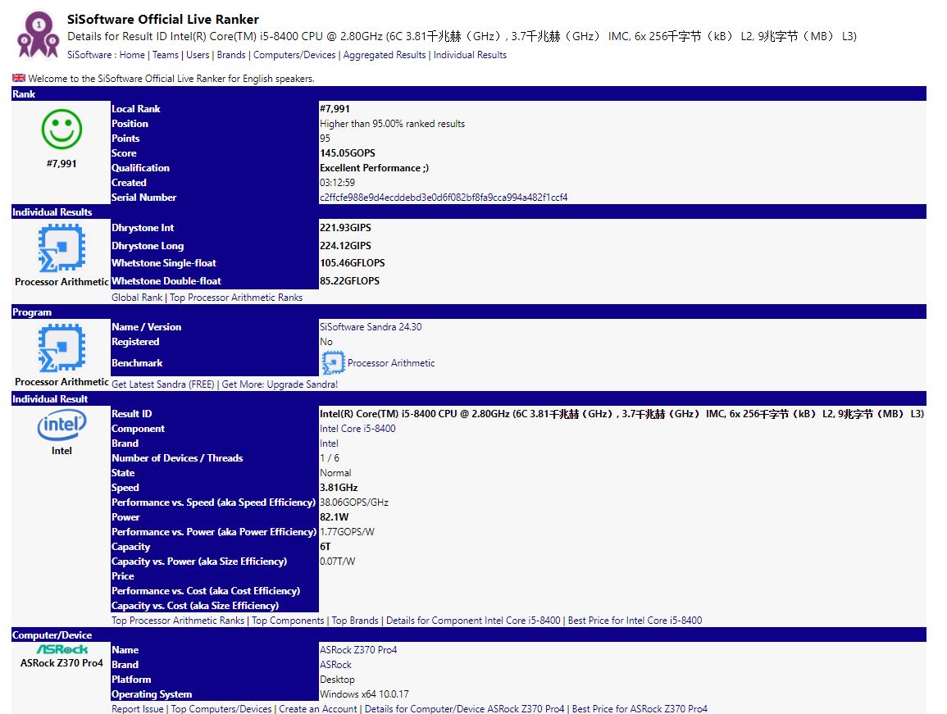Screen dimensions: 947x714
Task: Go to the Home page link
Action: 132,55
